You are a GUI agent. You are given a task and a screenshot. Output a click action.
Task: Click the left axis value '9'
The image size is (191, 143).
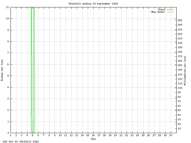click(x=8, y=30)
